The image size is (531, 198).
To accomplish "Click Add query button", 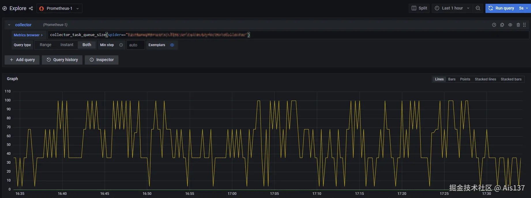I will tap(22, 60).
